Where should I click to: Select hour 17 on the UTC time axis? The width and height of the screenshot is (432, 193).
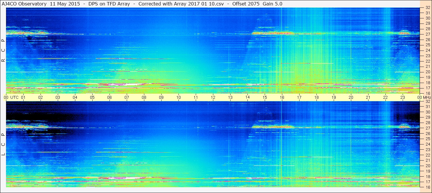click(x=299, y=97)
